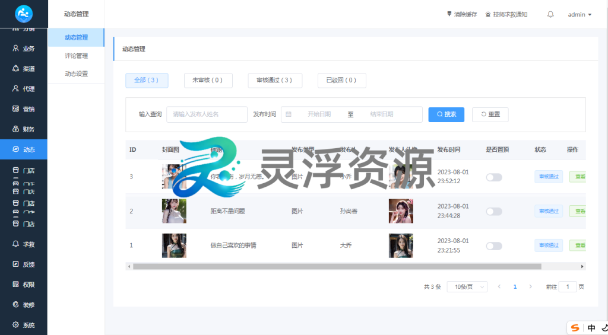Click the horizontal table scrollbar thumb
This screenshot has height=335, width=608.
coord(337,266)
